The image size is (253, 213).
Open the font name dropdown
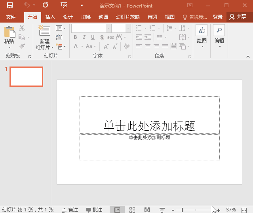[x=108, y=29]
